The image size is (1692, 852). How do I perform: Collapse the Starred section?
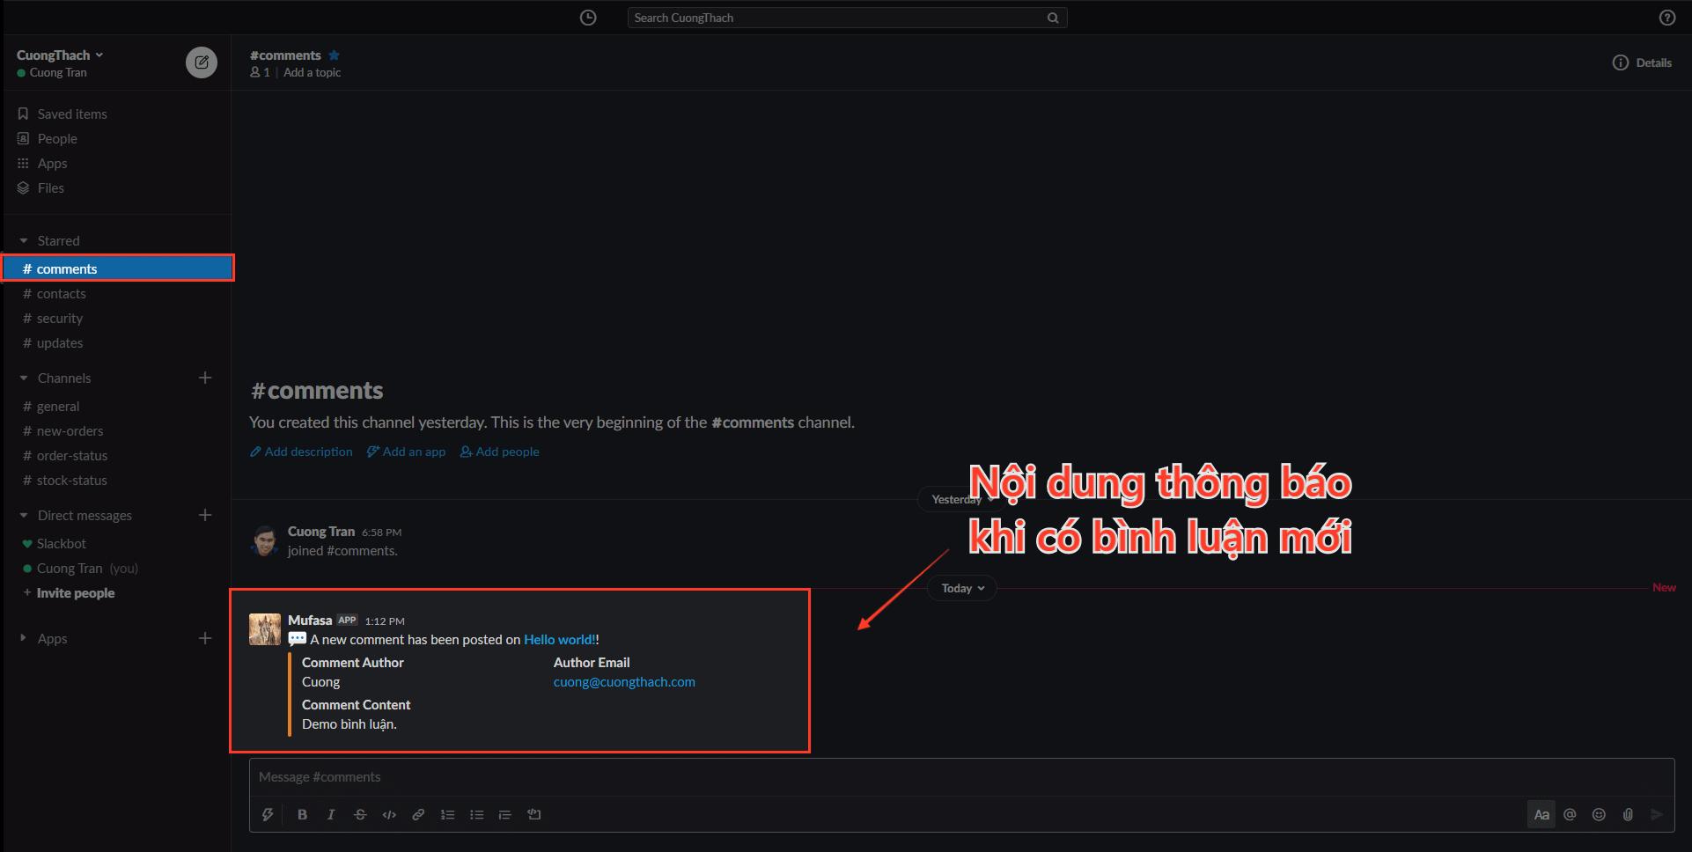point(24,240)
